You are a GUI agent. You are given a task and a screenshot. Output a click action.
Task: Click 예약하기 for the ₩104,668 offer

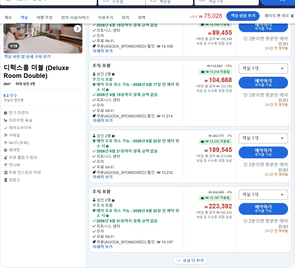[263, 83]
